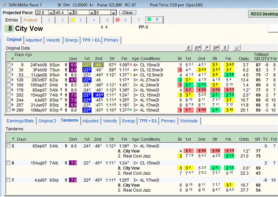Tick Tandems checkbox for row 7 (4Jul07)
This screenshot has height=197, width=278.
pos(8,180)
